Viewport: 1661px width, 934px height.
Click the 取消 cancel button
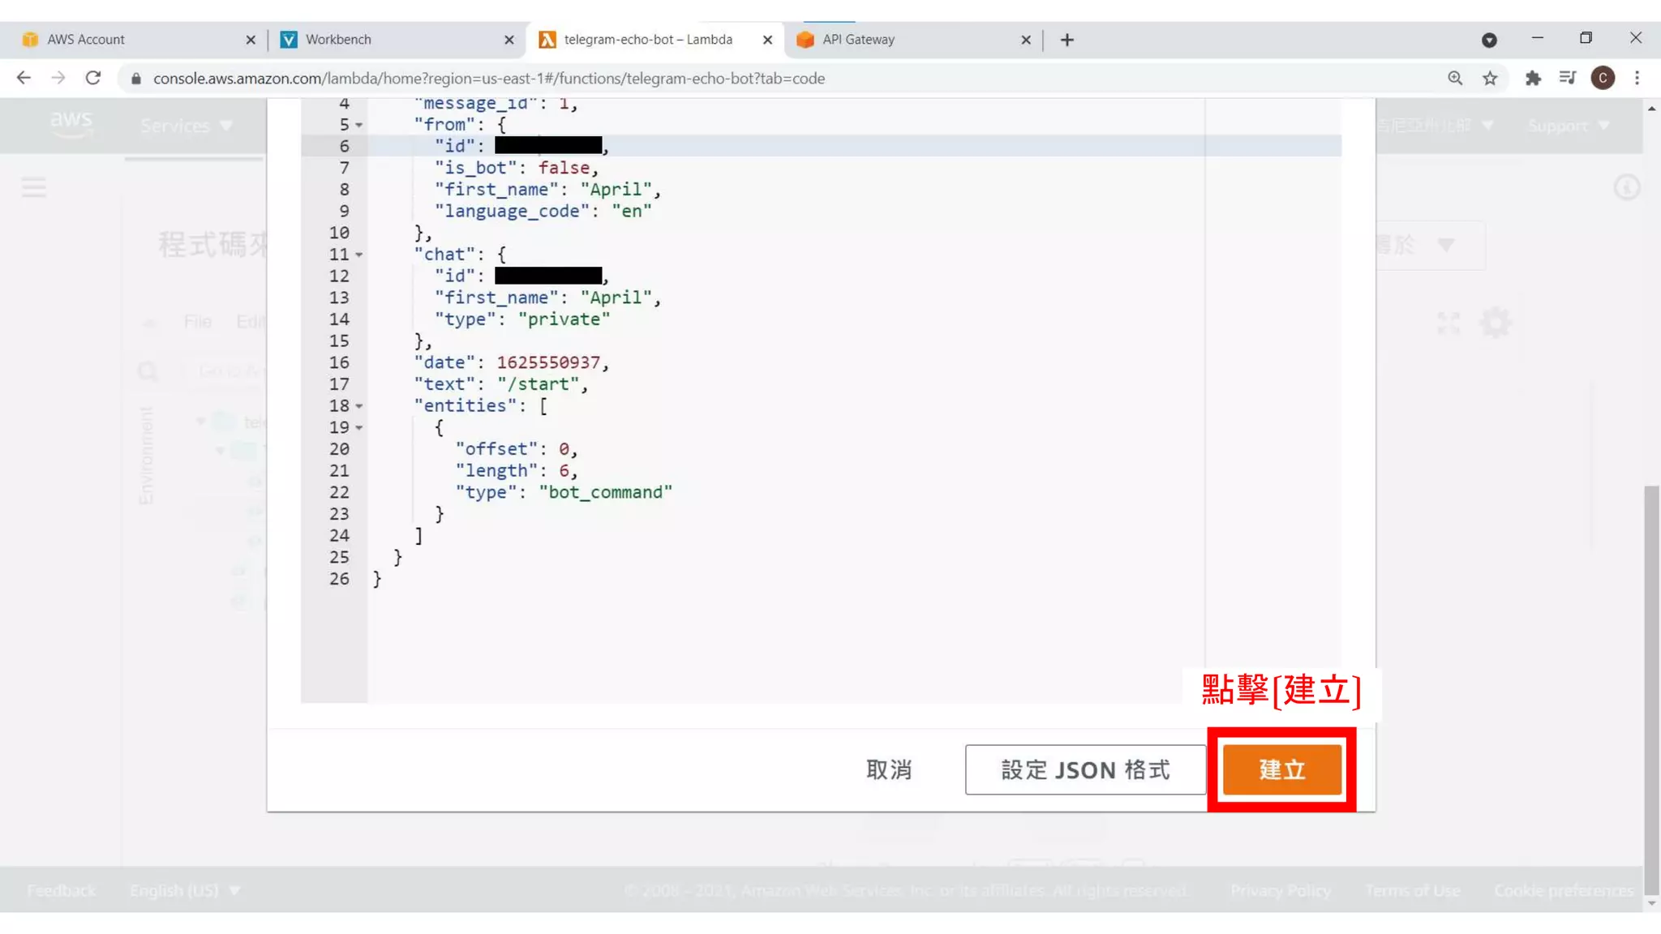pyautogui.click(x=889, y=769)
